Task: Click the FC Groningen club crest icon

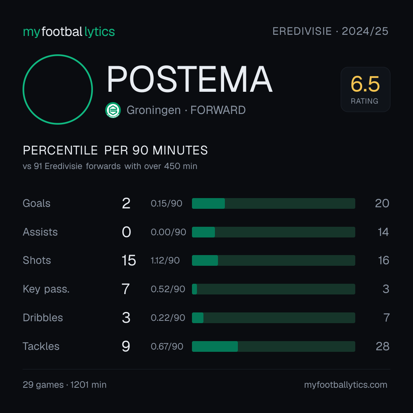Action: (x=113, y=110)
